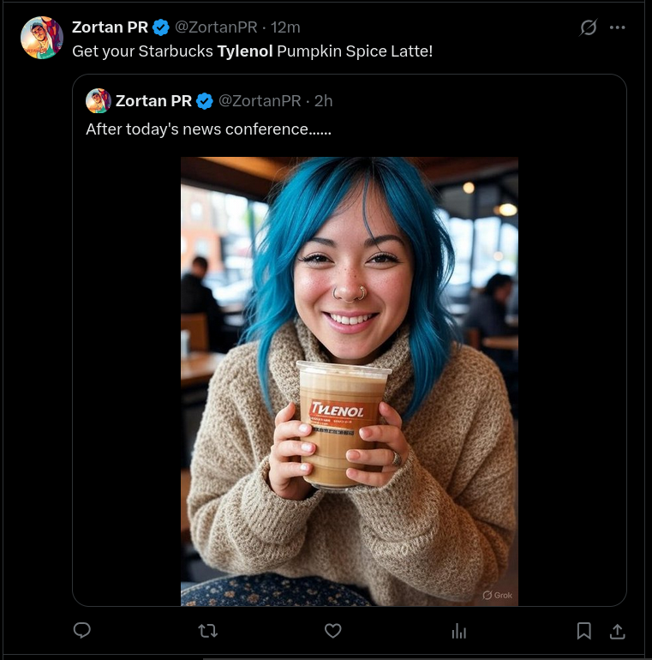652x660 pixels.
Task: Click the reply speech bubble icon
Action: click(x=82, y=630)
